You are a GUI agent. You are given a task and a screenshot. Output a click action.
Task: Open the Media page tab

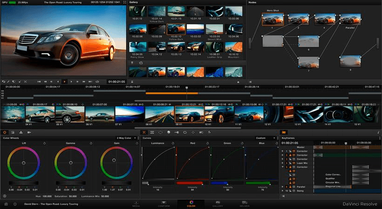point(137,204)
